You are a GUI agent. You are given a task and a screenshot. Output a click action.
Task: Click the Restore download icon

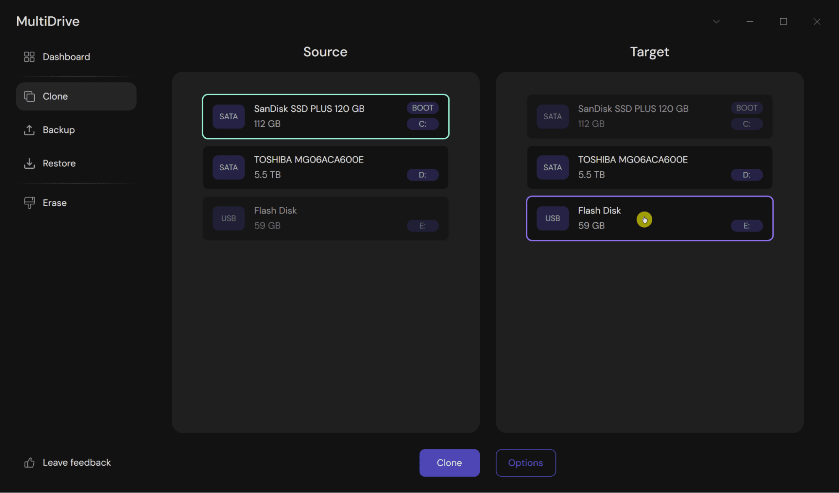click(29, 163)
